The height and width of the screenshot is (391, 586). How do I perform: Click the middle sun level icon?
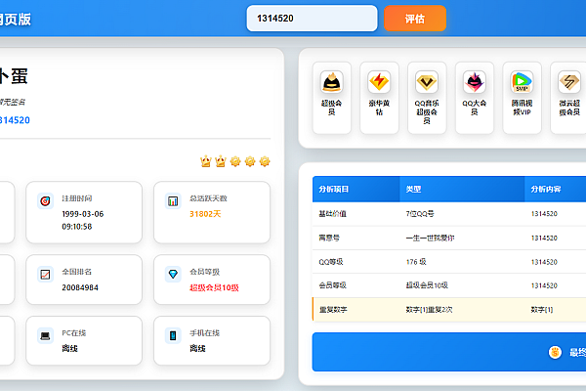click(250, 161)
